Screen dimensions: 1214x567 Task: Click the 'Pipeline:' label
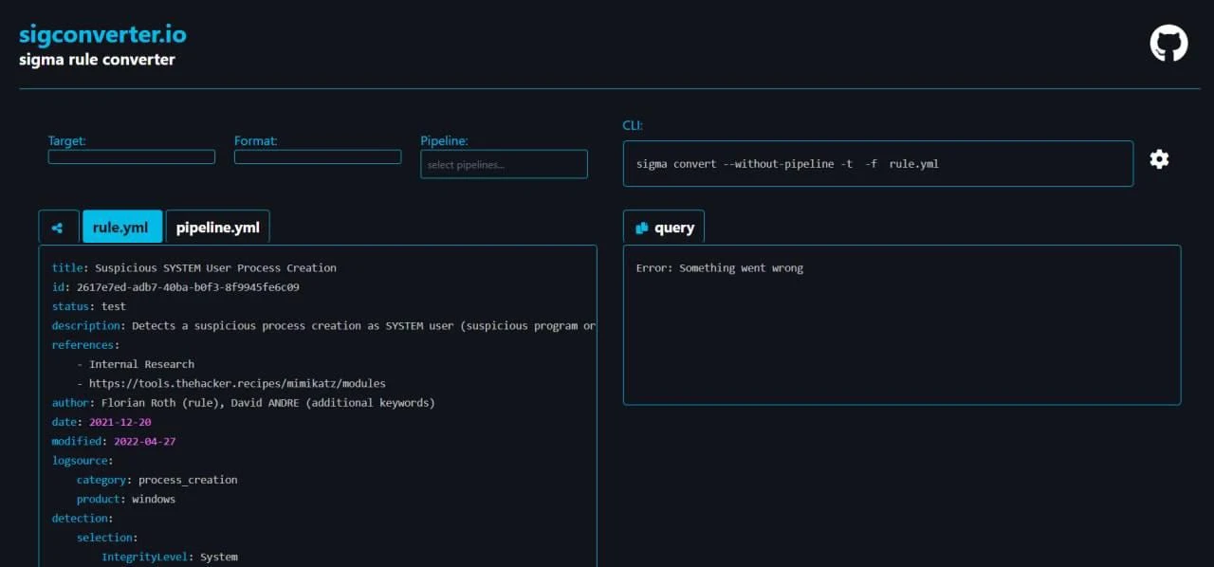(445, 140)
